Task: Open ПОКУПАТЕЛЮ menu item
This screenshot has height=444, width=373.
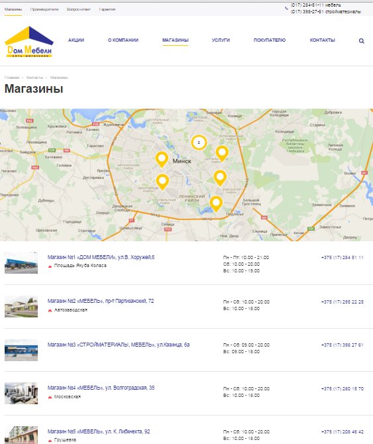Action: coord(270,40)
